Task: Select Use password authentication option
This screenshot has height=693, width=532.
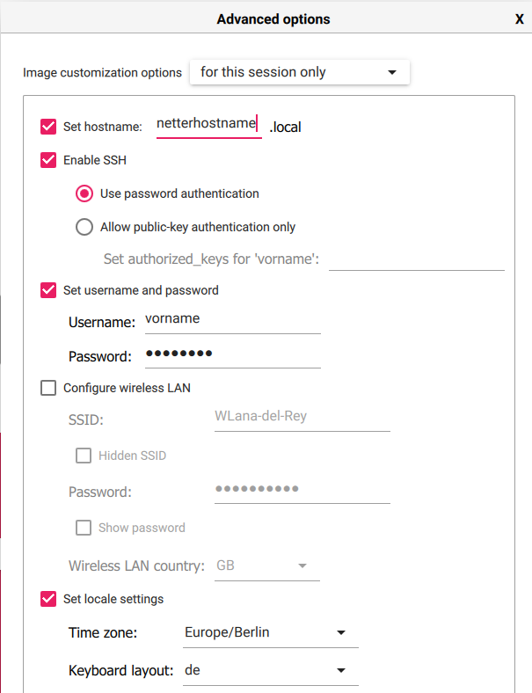Action: 84,193
